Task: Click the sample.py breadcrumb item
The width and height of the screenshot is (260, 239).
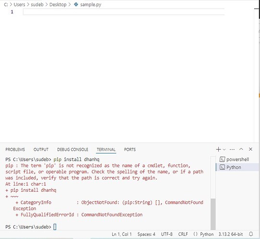Action: [x=91, y=5]
